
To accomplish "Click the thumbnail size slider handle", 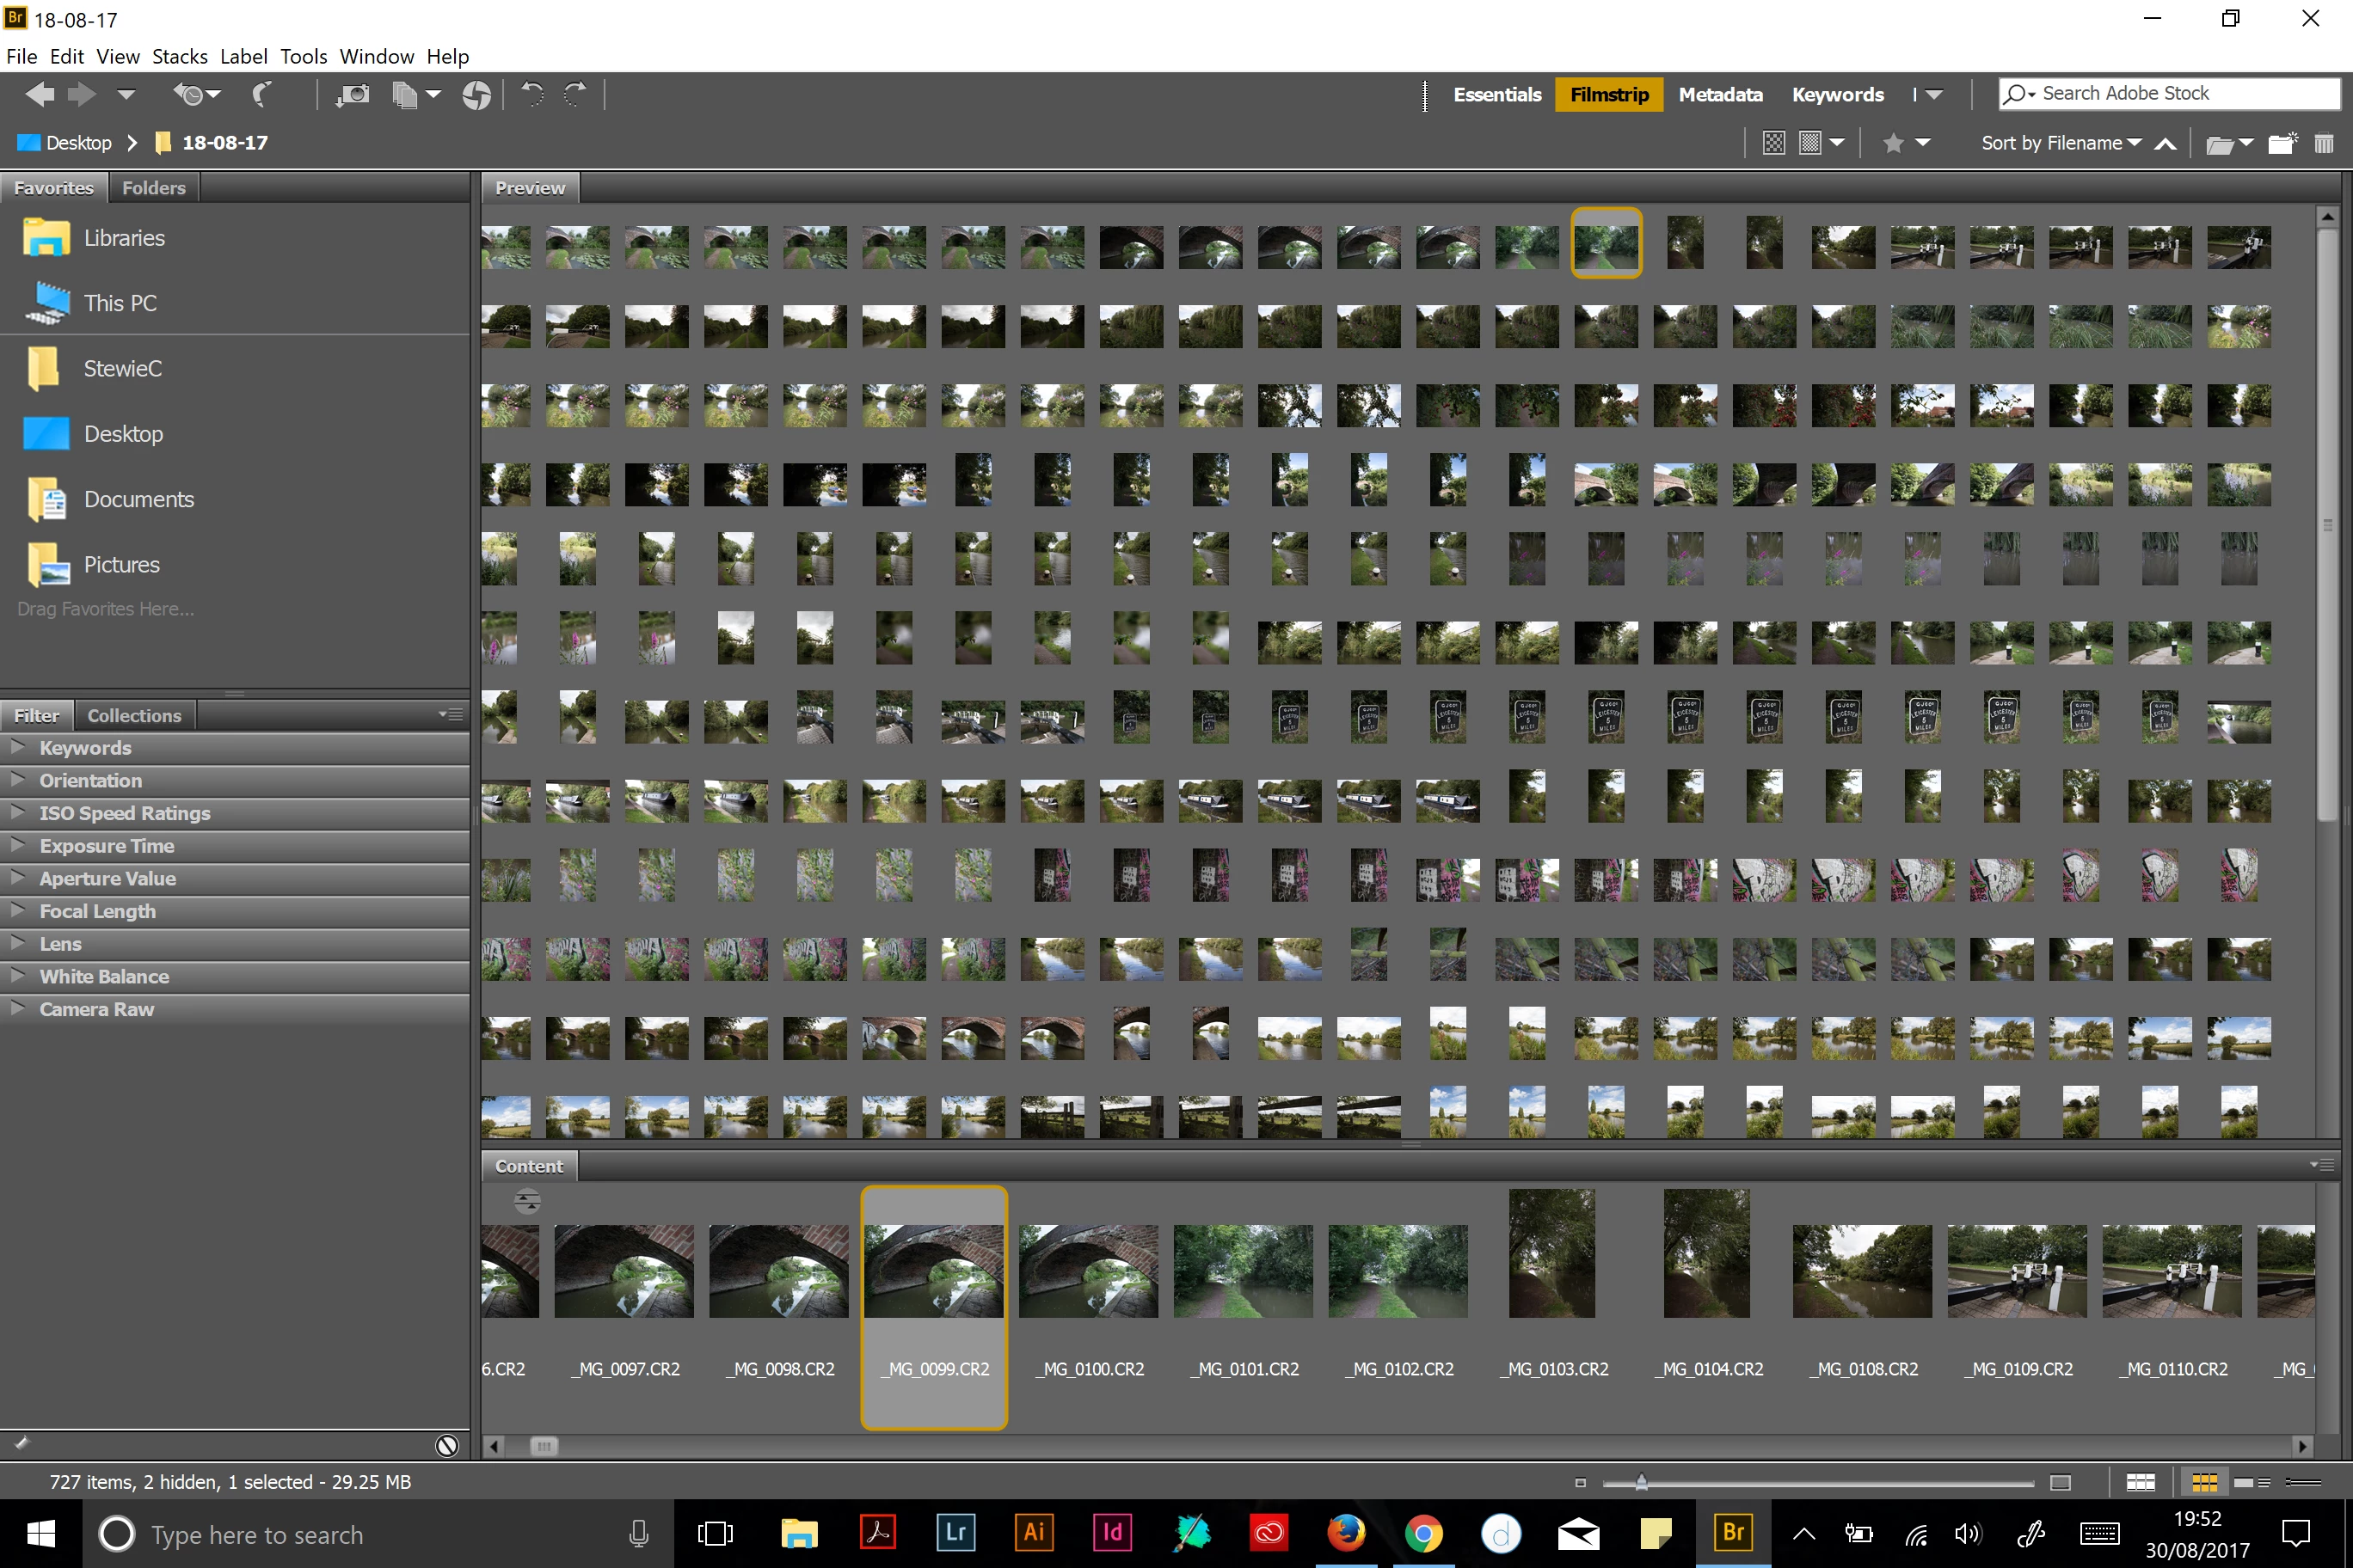I will tap(1641, 1482).
